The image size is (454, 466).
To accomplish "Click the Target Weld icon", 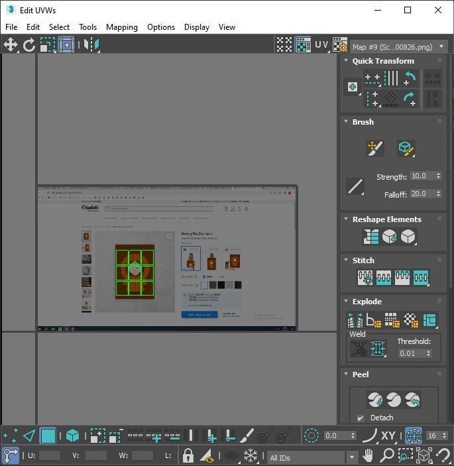I will [359, 348].
